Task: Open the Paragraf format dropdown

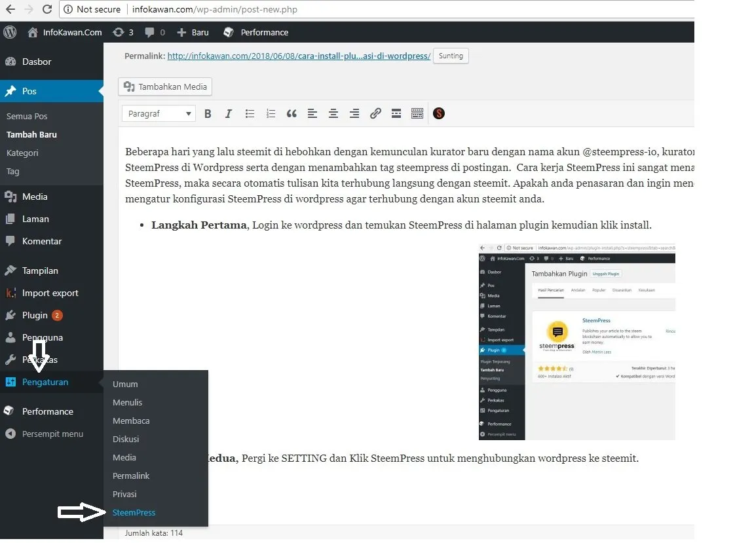Action: click(159, 114)
